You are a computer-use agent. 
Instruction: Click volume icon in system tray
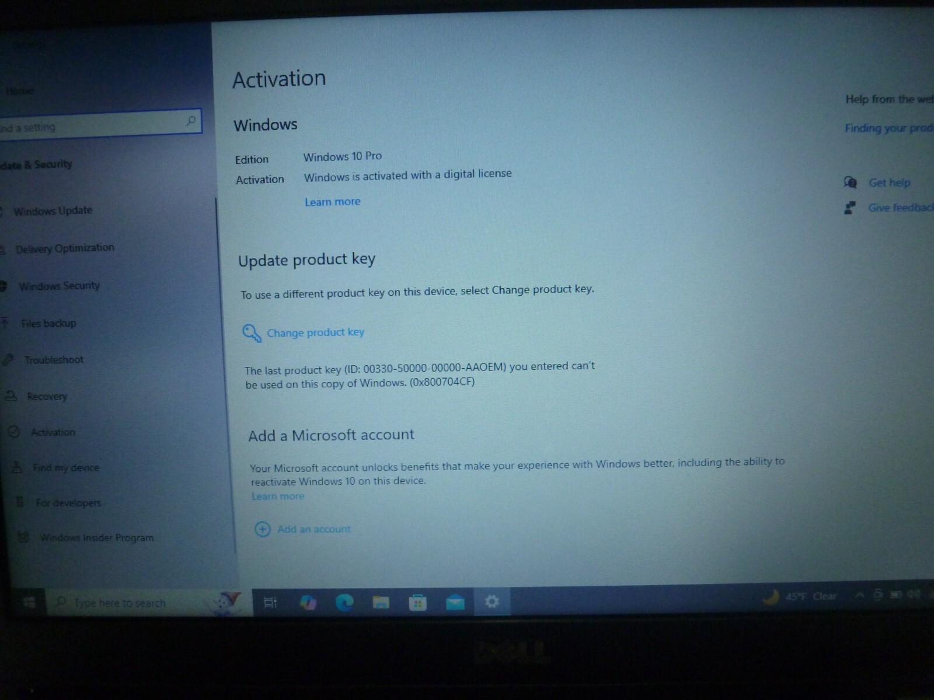pyautogui.click(x=914, y=594)
